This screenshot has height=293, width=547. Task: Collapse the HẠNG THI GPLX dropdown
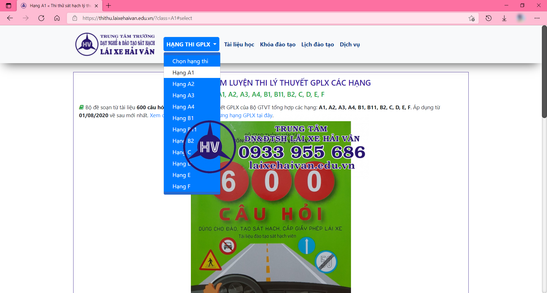(x=191, y=44)
